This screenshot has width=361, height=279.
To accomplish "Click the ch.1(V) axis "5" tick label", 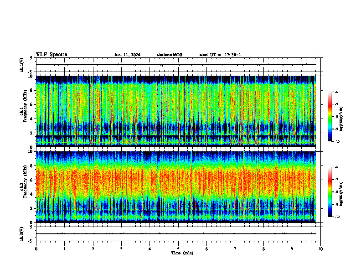I will (31, 58).
